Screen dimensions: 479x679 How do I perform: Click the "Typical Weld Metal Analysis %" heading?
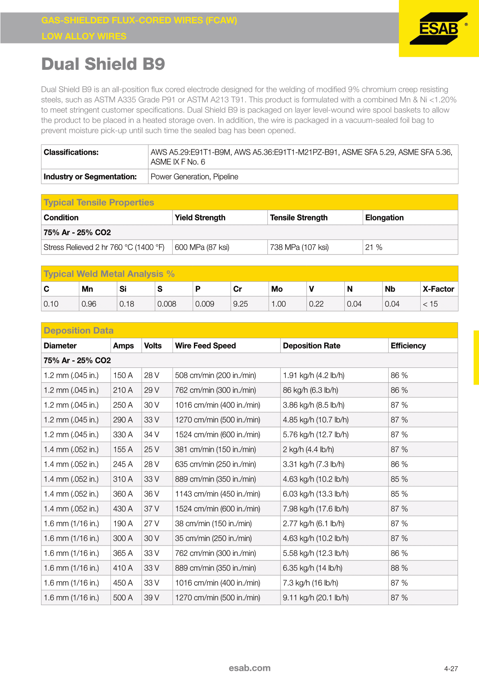tap(109, 274)
